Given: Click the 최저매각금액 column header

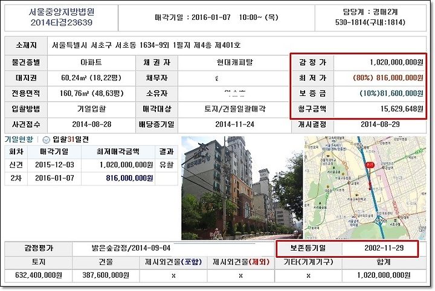Looking at the screenshot, I should click(x=118, y=152).
